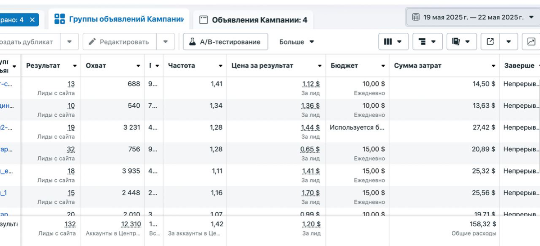This screenshot has width=540, height=246.
Task: Select reach value 2 448
Action: 131,192
